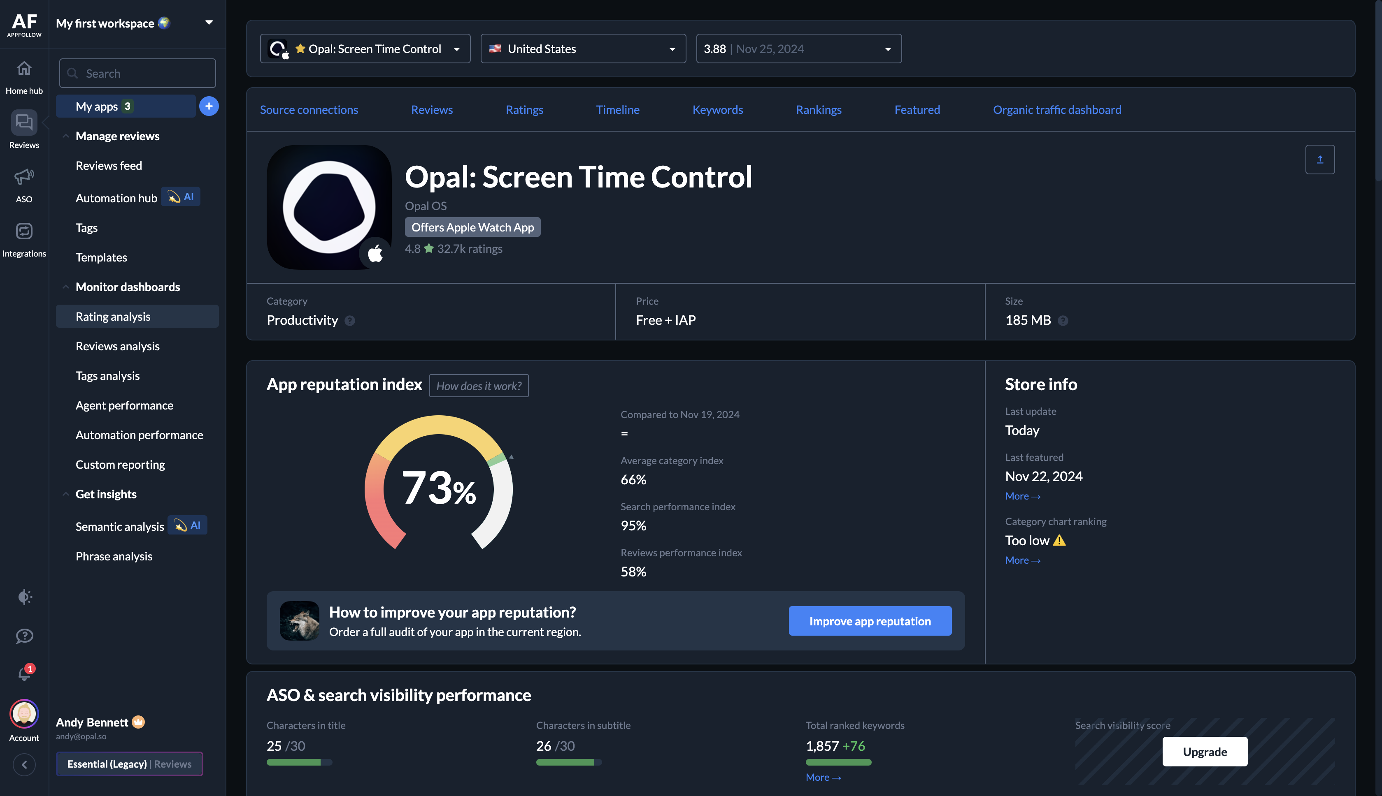Open the Opal: Screen Time Control app selector

365,49
